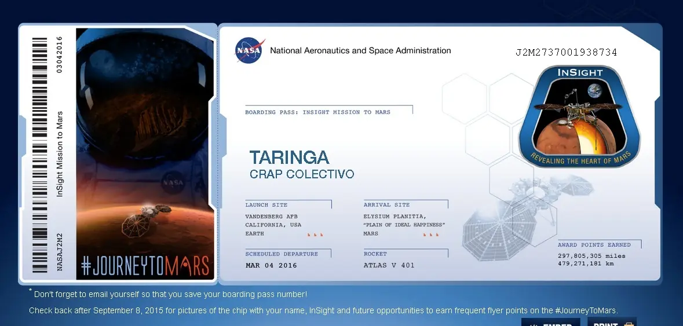The image size is (683, 326).
Task: Click the astronaut JourneyToMars poster image
Action: click(x=145, y=153)
